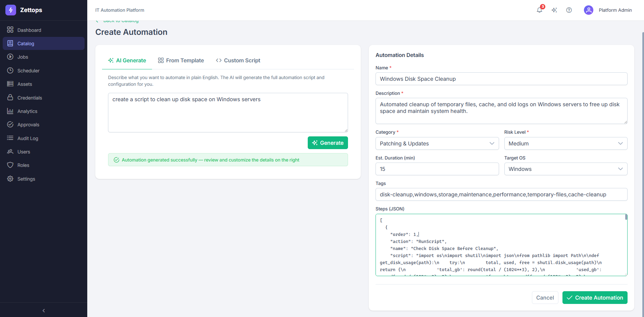Image resolution: width=644 pixels, height=317 pixels.
Task: Click the Est. Duration field
Action: point(437,169)
